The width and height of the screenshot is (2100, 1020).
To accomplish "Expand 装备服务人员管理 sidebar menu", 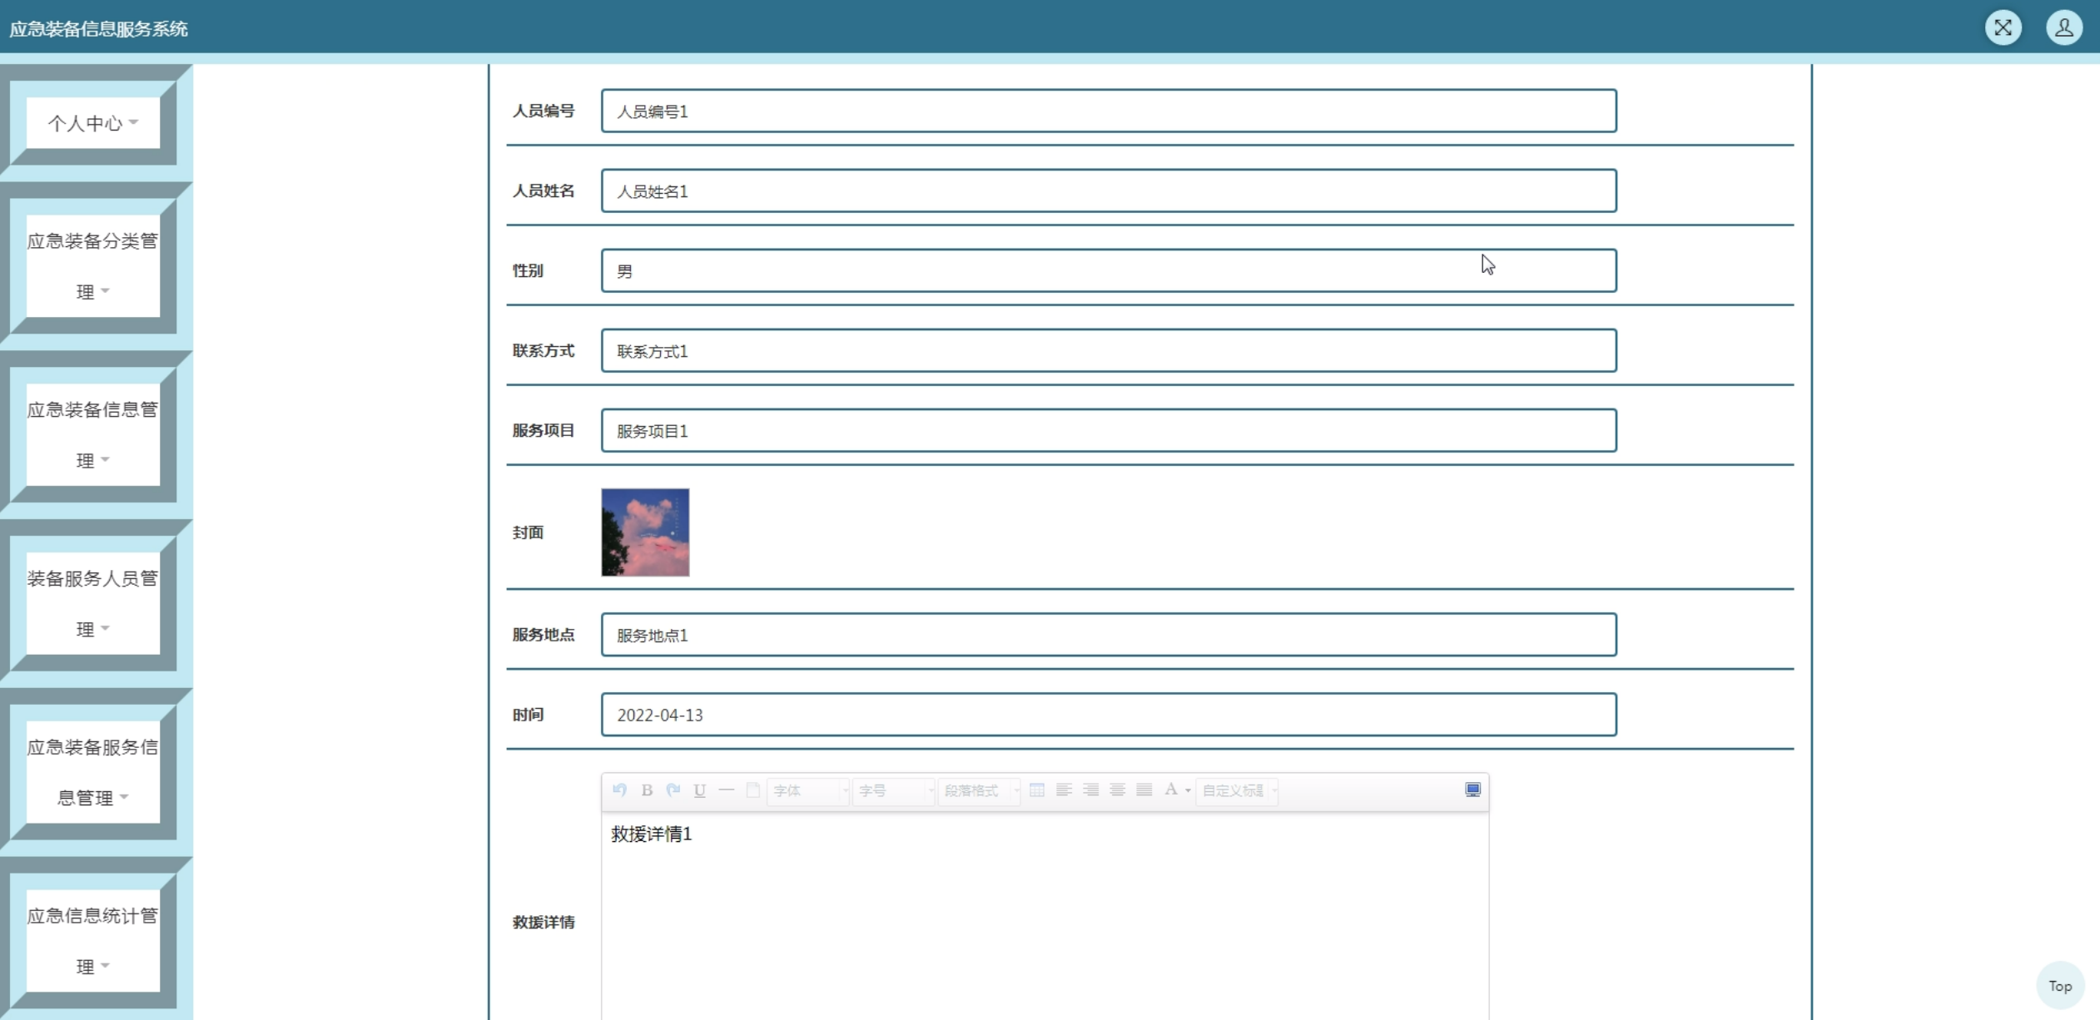I will 92,602.
